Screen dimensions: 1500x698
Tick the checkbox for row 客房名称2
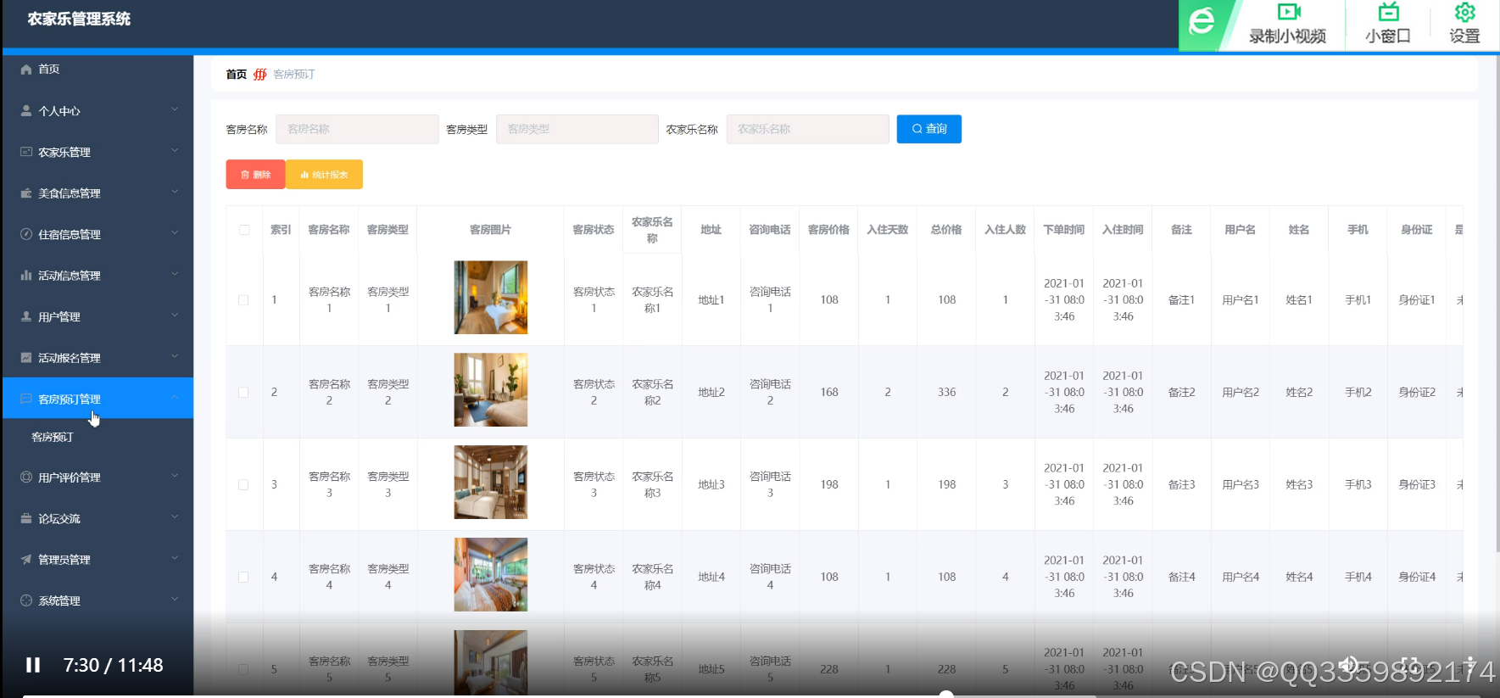tap(243, 393)
